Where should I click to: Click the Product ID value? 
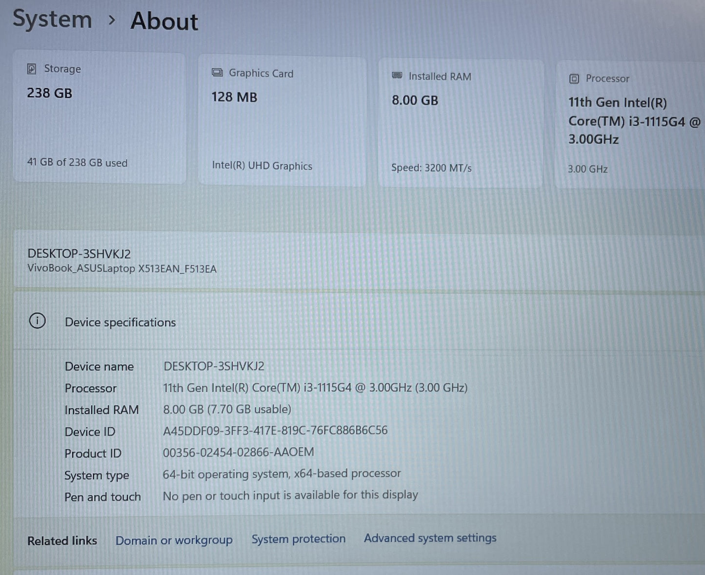coord(238,453)
